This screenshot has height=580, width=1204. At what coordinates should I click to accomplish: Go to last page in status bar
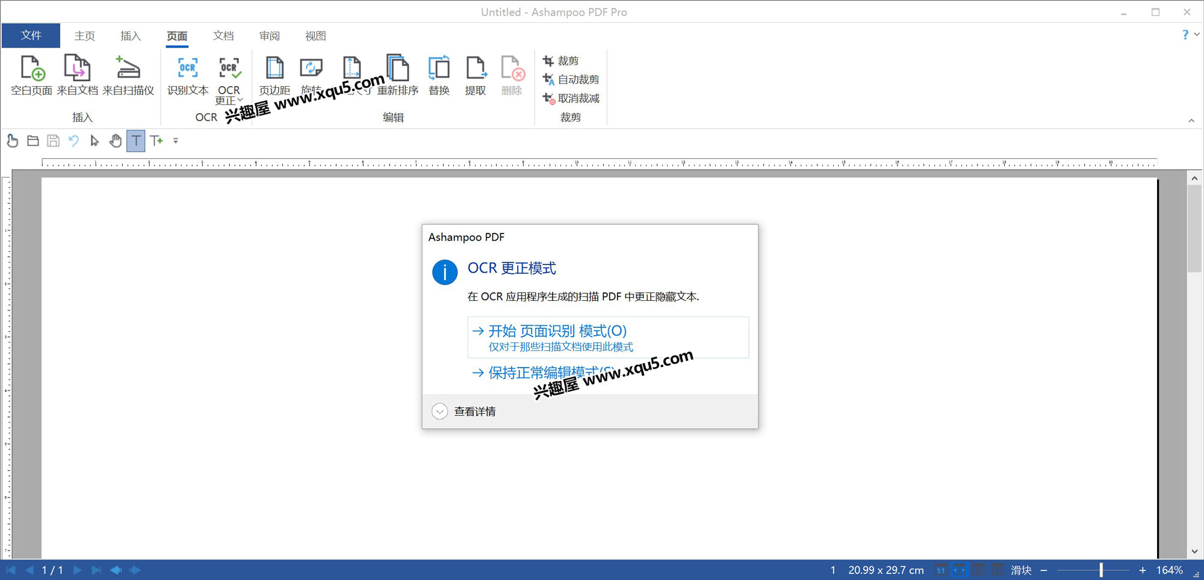tap(96, 570)
